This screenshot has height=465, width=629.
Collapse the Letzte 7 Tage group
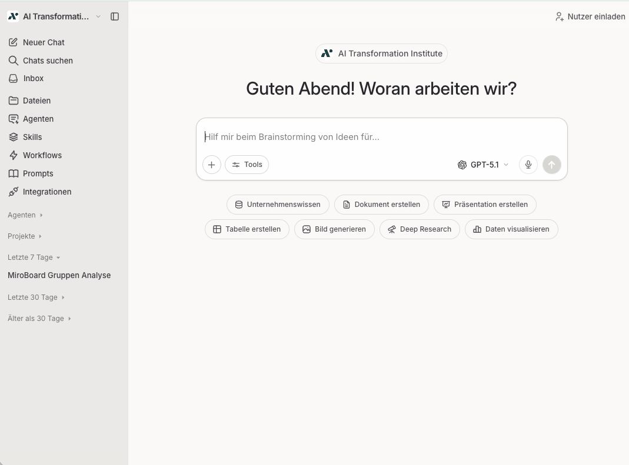coord(34,257)
